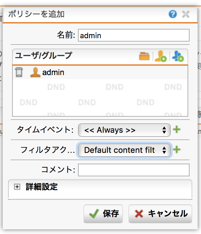Click the キャンセル button
201x234 pixels.
tap(160, 214)
